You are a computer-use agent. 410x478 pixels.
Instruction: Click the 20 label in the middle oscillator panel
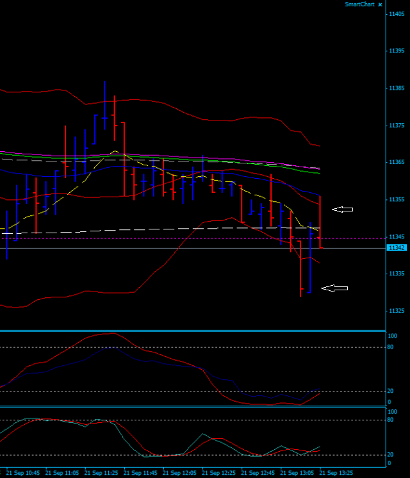[x=391, y=391]
